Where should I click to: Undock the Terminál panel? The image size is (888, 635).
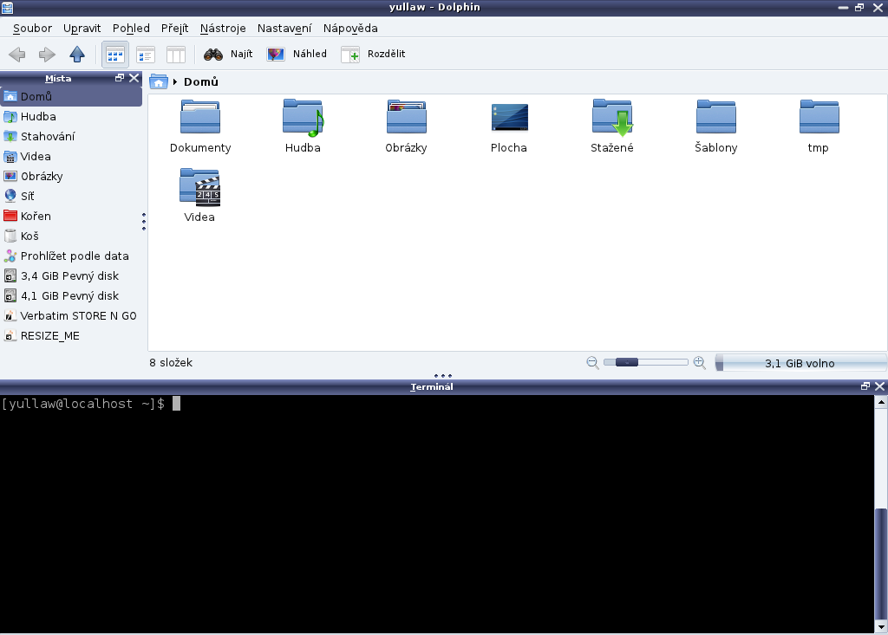[865, 386]
